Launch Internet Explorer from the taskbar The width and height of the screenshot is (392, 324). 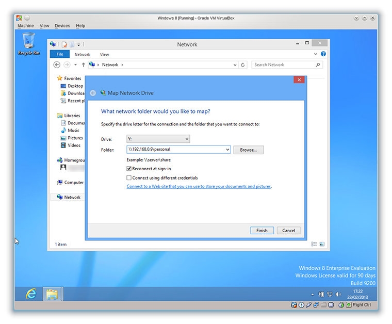tap(31, 294)
